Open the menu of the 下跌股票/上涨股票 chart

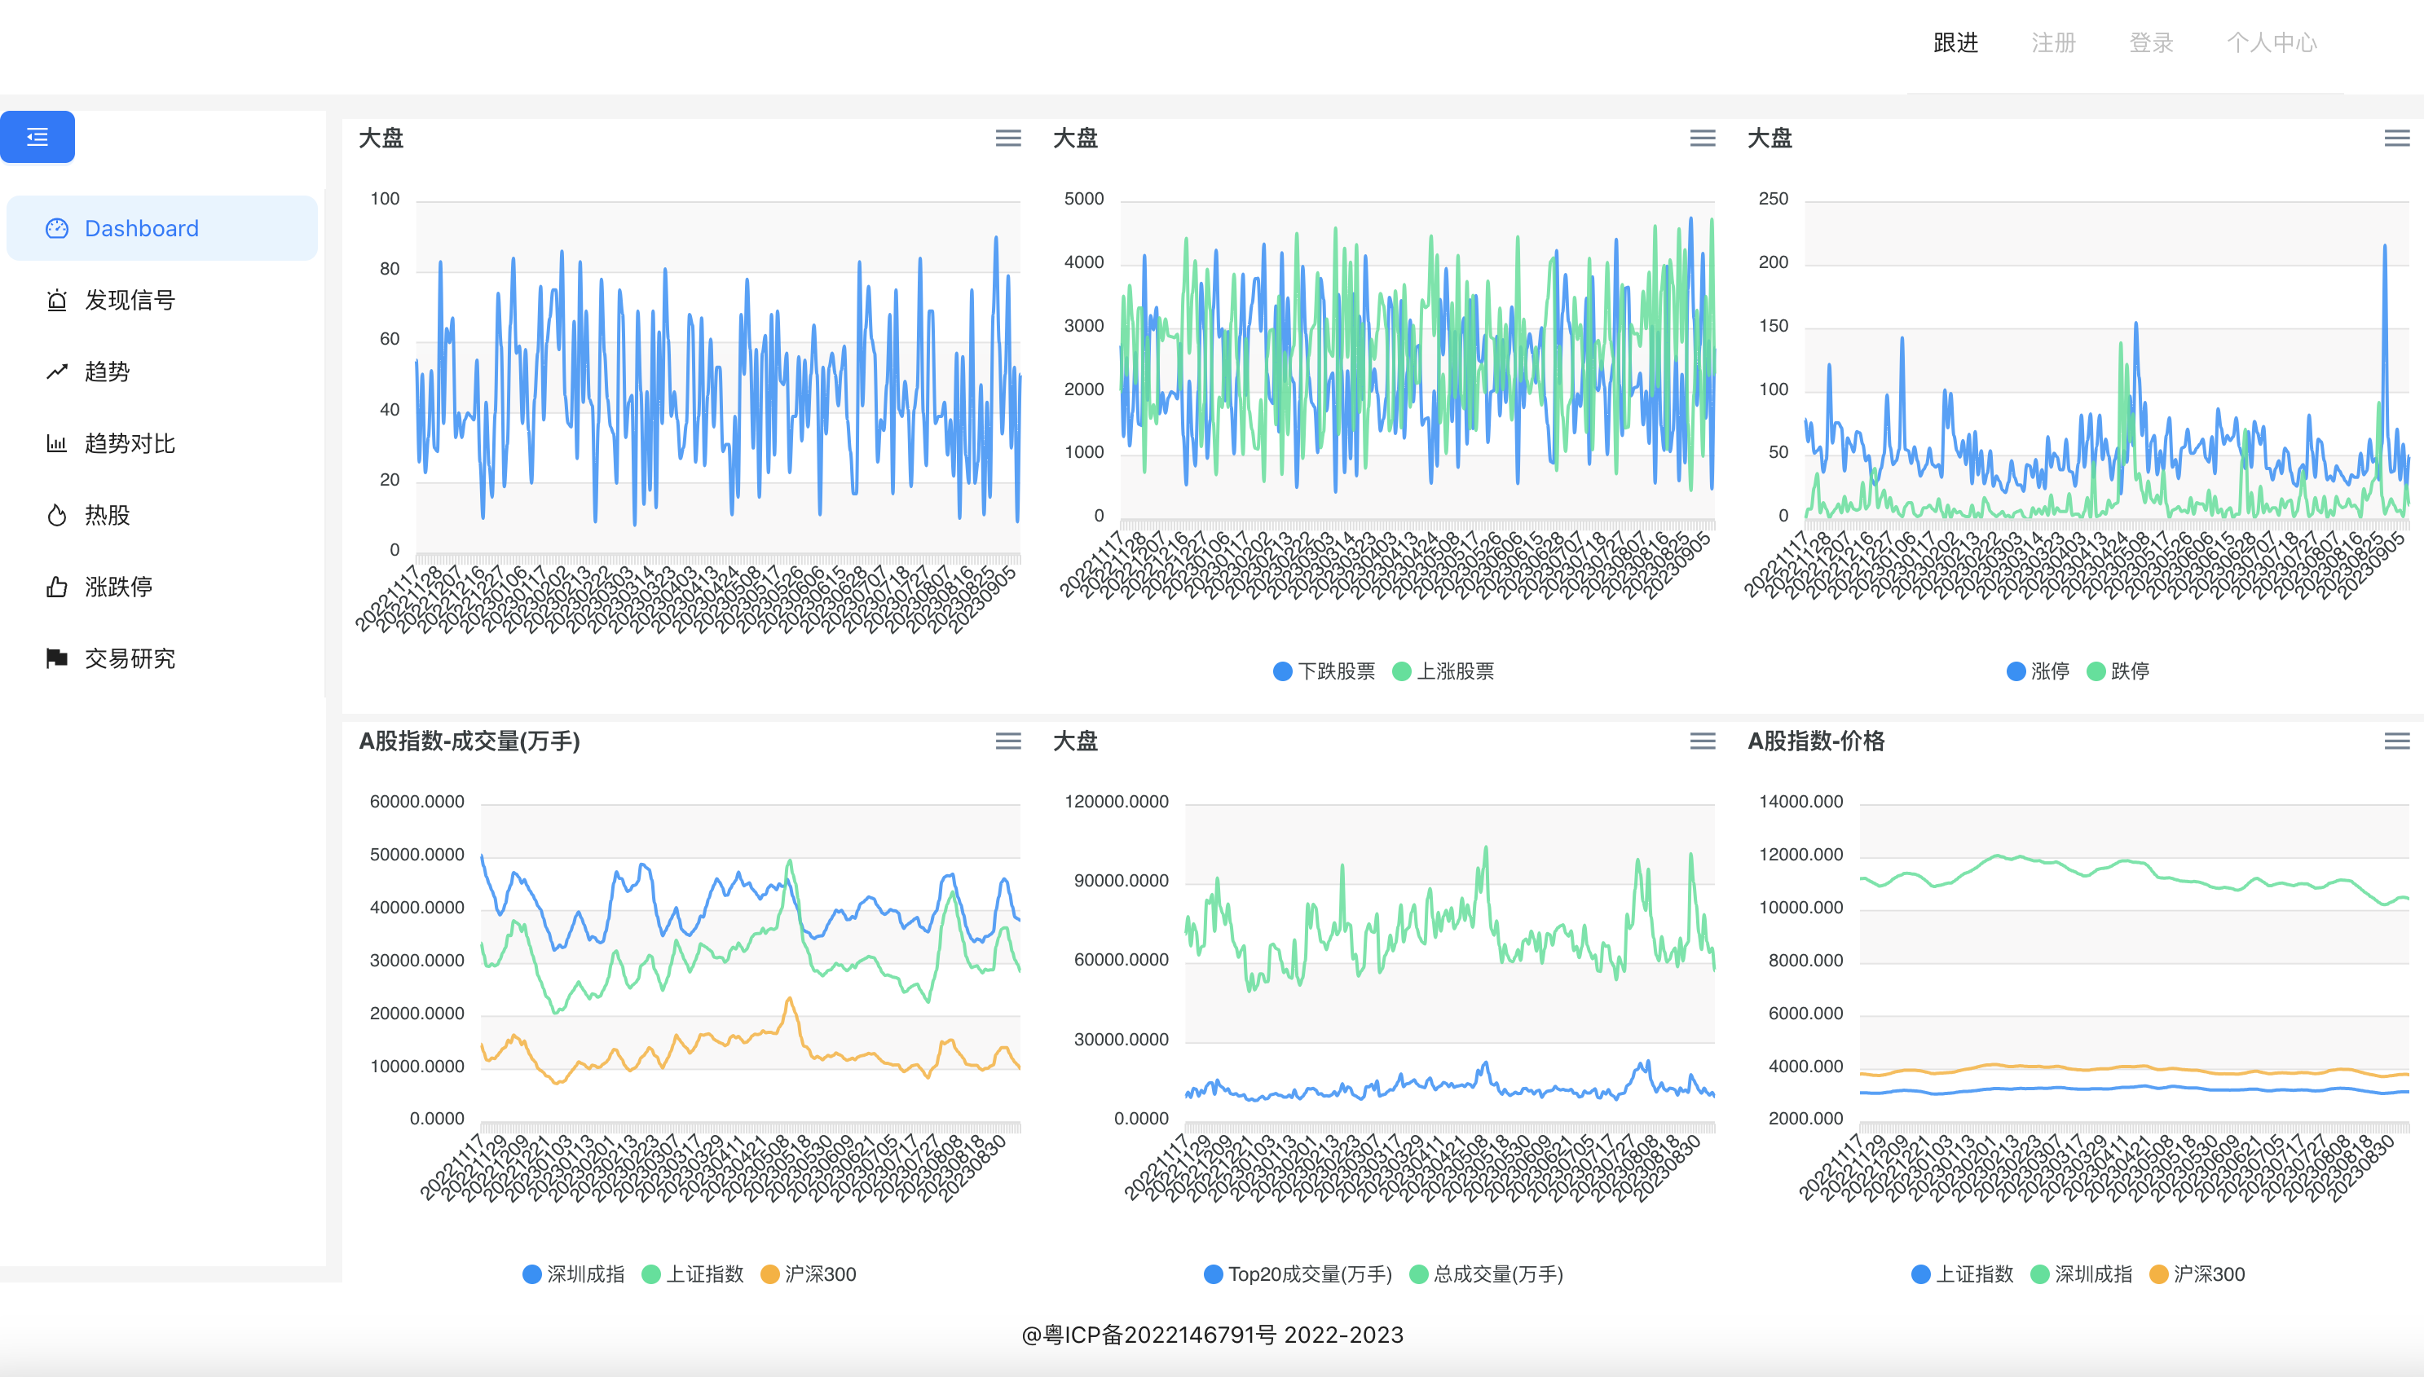(x=1703, y=138)
